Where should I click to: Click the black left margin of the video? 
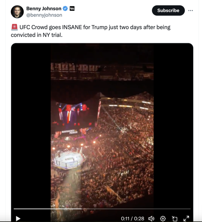pyautogui.click(x=31, y=123)
